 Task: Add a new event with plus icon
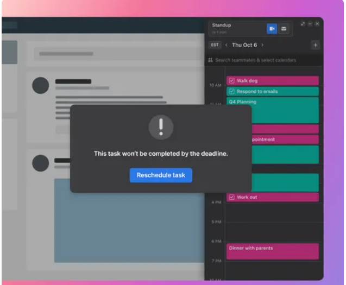click(x=315, y=45)
